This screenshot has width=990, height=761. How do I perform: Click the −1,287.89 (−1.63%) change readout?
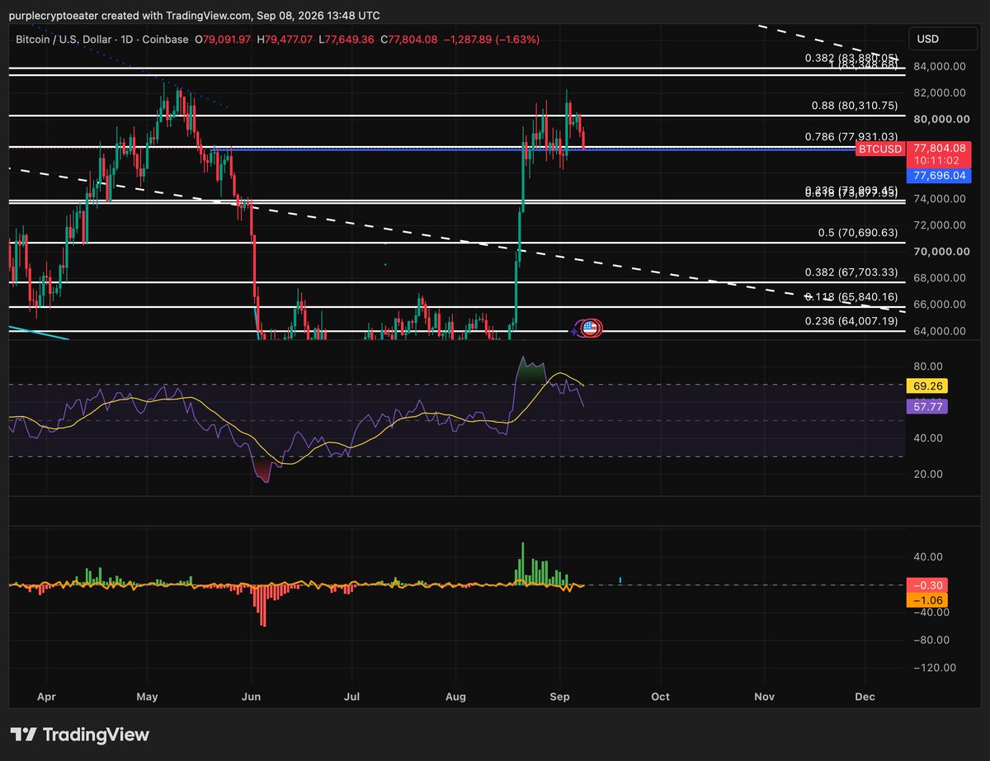click(x=491, y=39)
